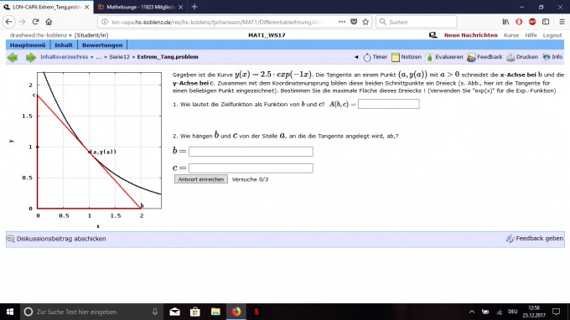Expand the drasheed:hs-koblenz user dropdown
The image size is (570, 320).
tap(41, 35)
